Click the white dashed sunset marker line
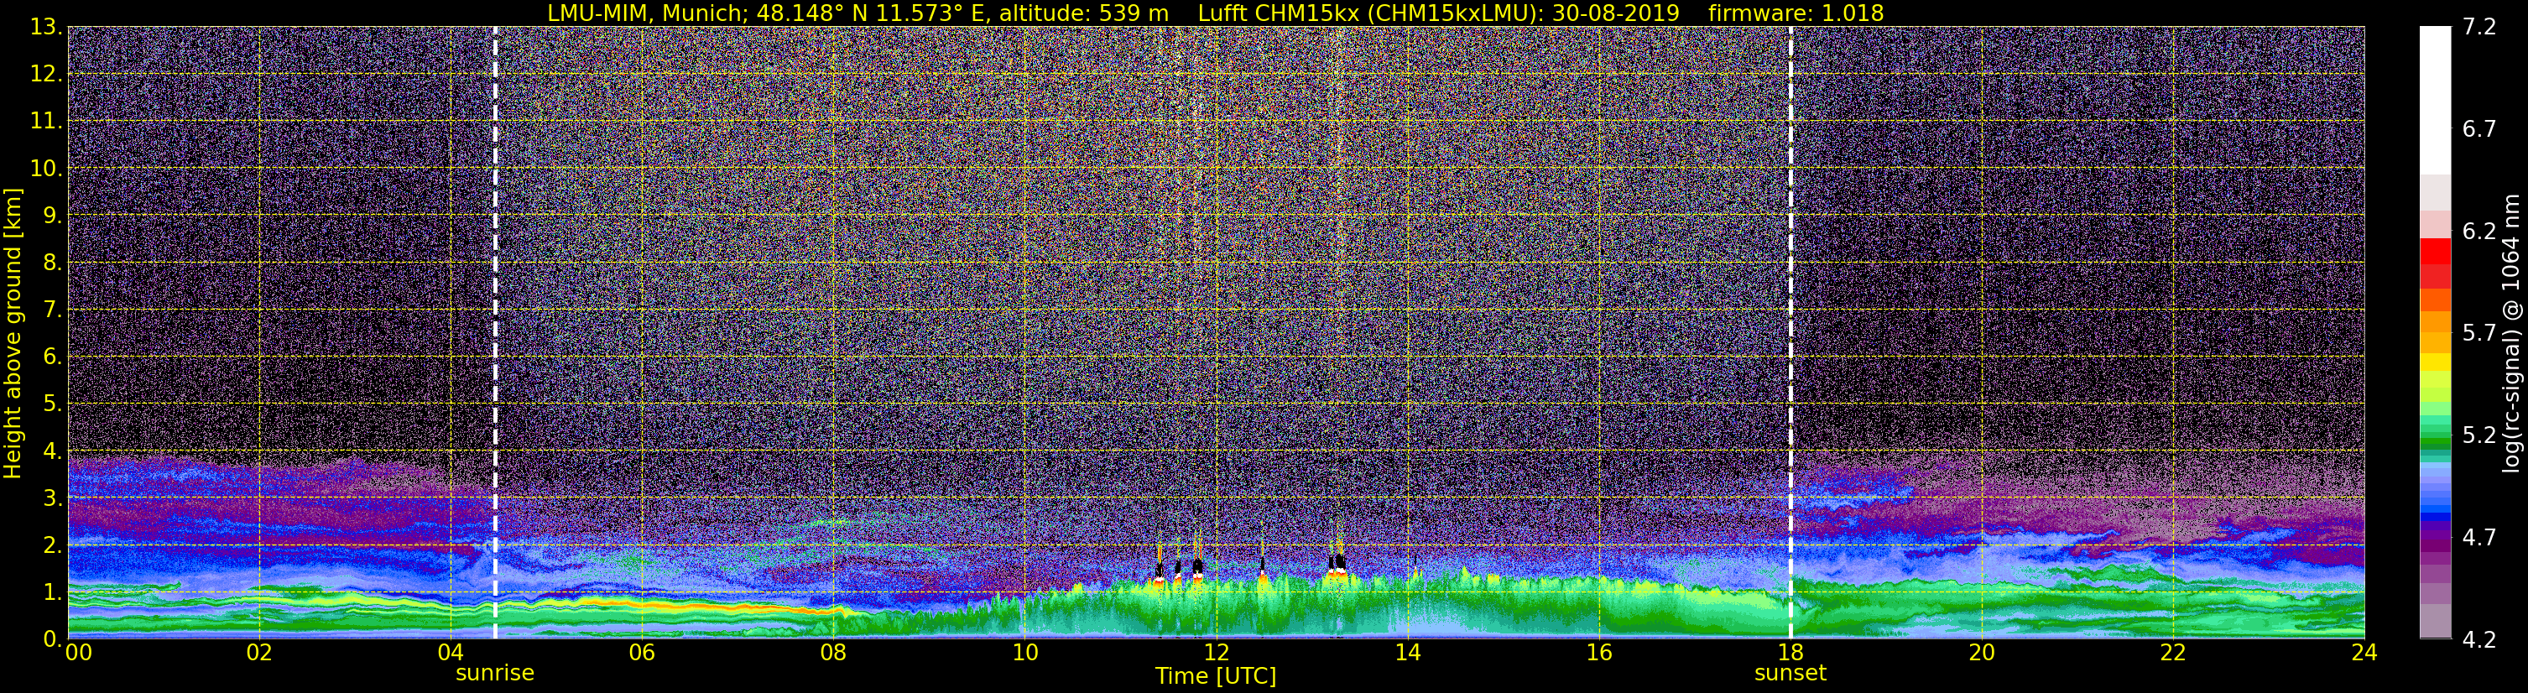 [x=1790, y=333]
